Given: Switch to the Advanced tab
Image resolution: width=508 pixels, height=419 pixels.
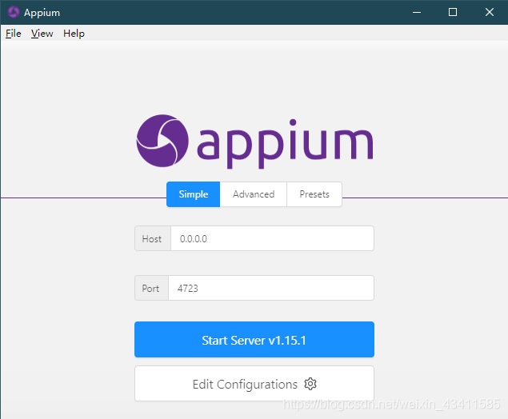Looking at the screenshot, I should click(x=254, y=194).
